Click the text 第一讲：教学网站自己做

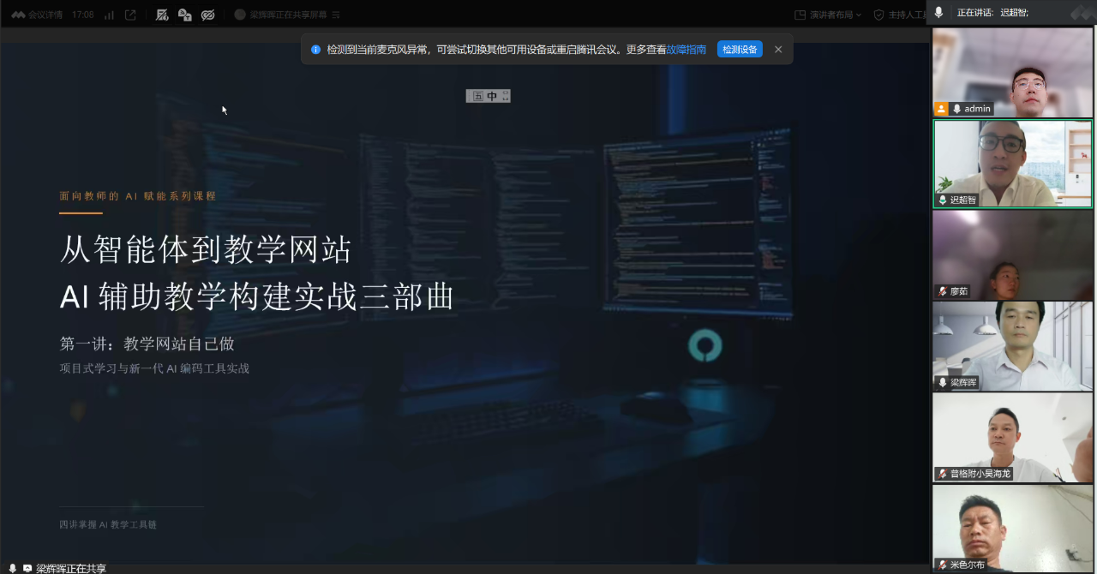tap(147, 344)
